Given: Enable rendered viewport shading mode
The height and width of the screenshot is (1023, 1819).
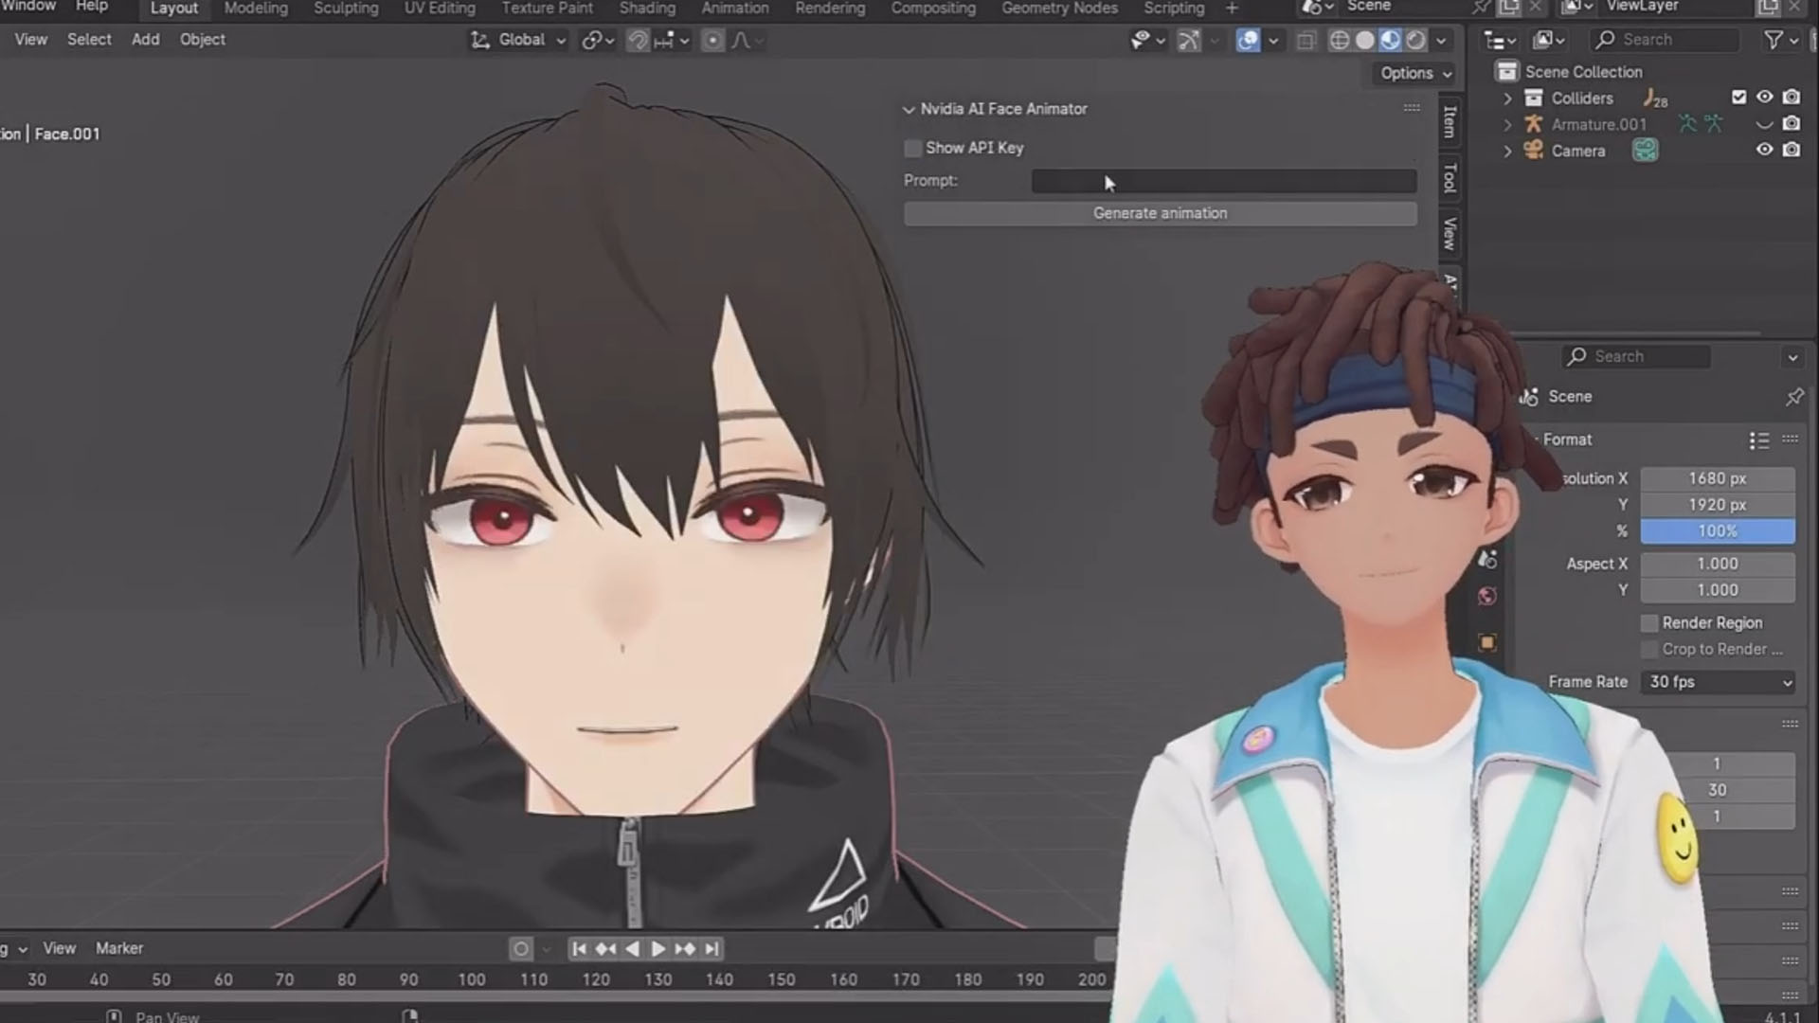Looking at the screenshot, I should tap(1415, 40).
